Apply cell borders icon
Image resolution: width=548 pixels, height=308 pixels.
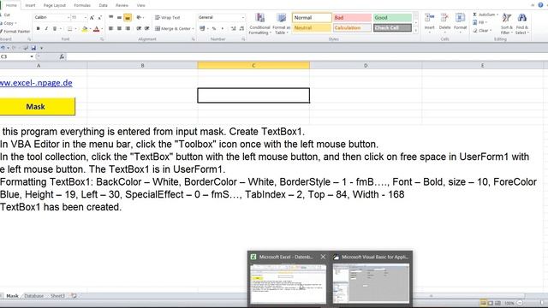click(x=69, y=28)
